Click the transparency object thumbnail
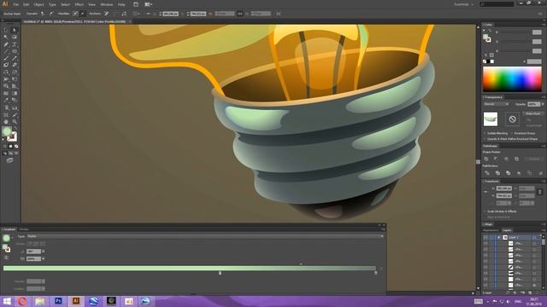Screen dimensions: 547x307 491,119
